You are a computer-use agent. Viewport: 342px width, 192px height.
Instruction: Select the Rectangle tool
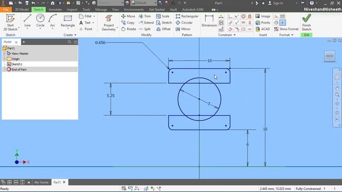click(68, 21)
